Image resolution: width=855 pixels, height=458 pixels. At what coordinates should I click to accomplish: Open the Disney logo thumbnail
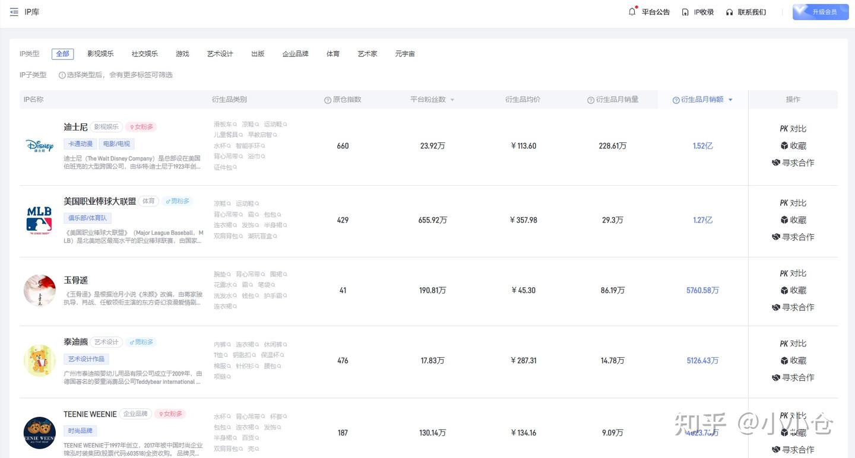click(39, 146)
